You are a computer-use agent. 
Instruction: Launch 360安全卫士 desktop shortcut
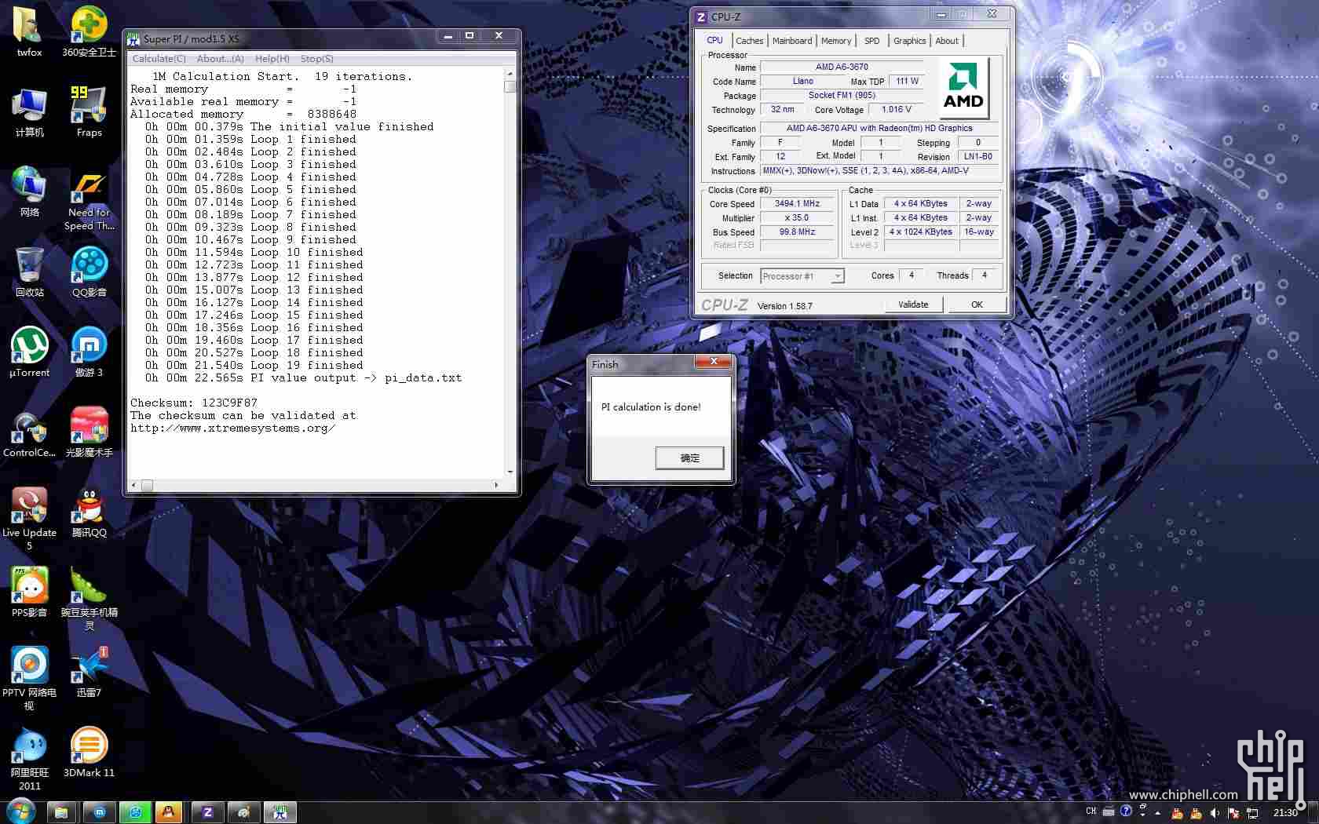89,31
